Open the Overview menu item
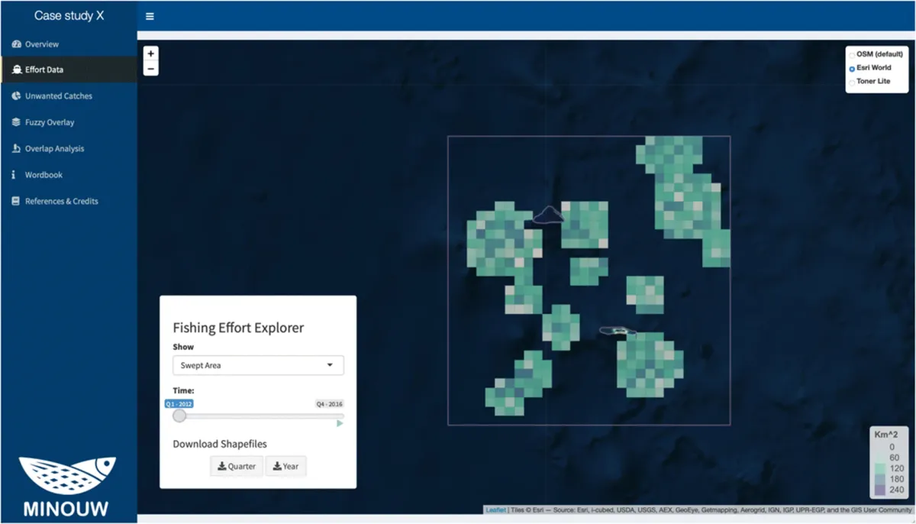The width and height of the screenshot is (916, 524). [69, 44]
